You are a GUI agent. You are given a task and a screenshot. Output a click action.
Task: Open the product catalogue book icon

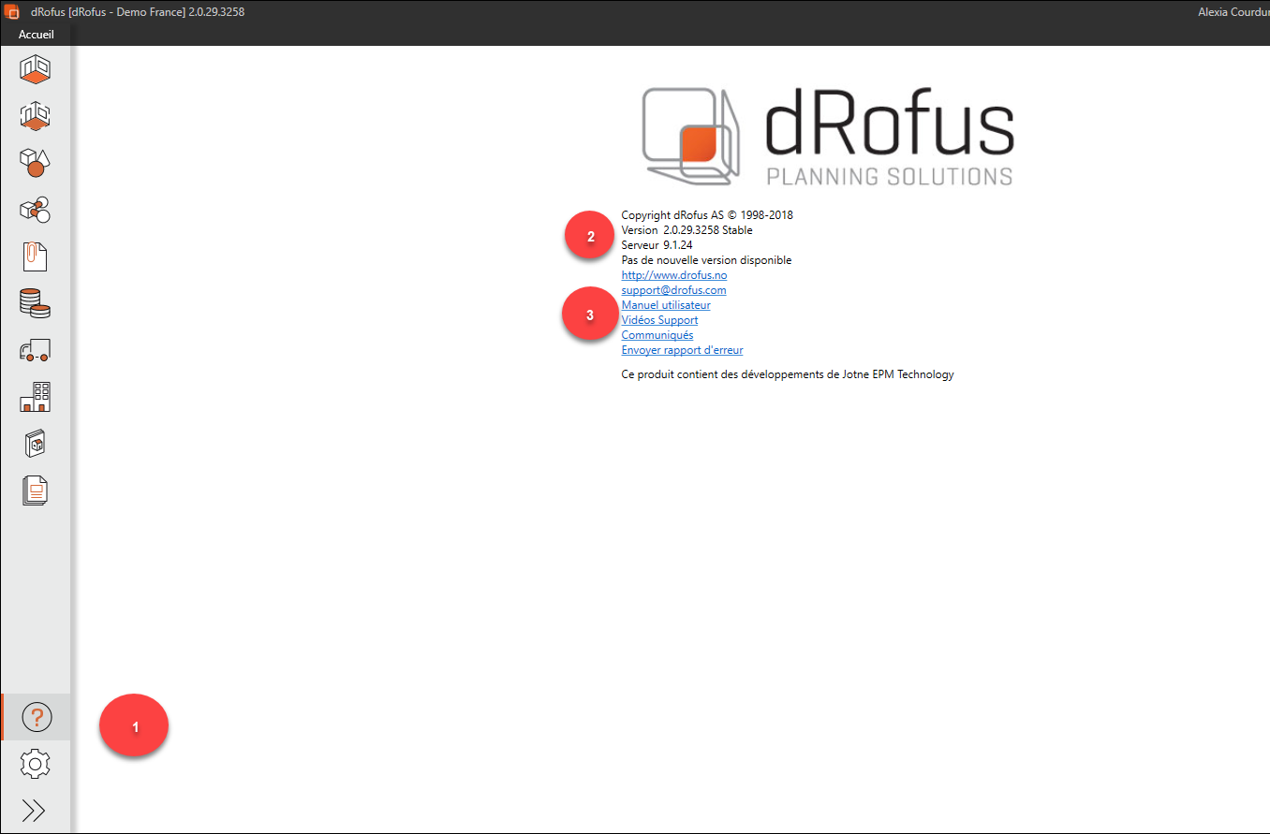pos(36,444)
